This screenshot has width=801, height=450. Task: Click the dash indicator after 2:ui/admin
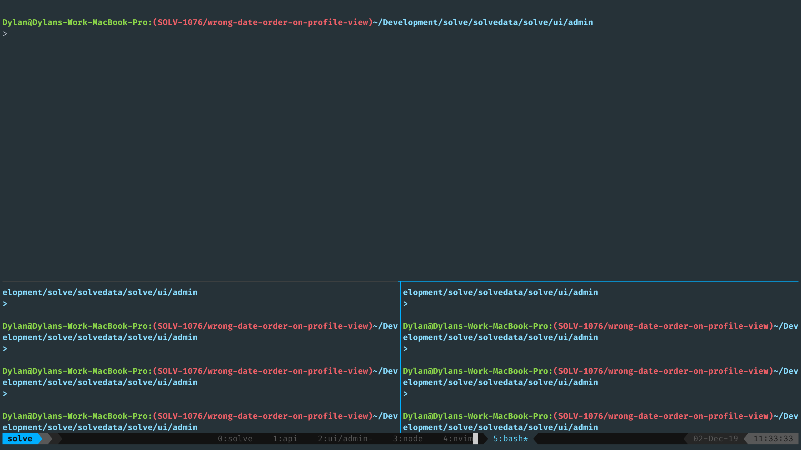point(370,438)
